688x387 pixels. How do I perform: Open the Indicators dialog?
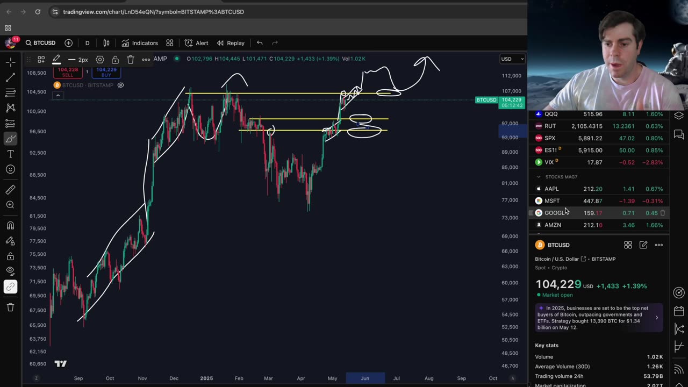point(140,43)
